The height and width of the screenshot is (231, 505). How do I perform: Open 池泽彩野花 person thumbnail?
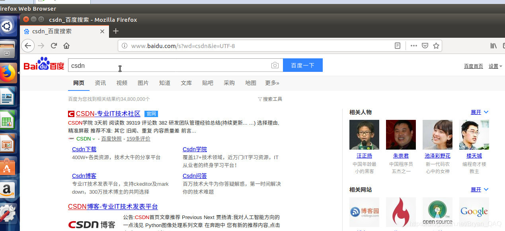437,135
